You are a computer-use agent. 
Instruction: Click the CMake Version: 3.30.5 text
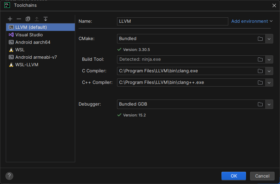coord(136,50)
